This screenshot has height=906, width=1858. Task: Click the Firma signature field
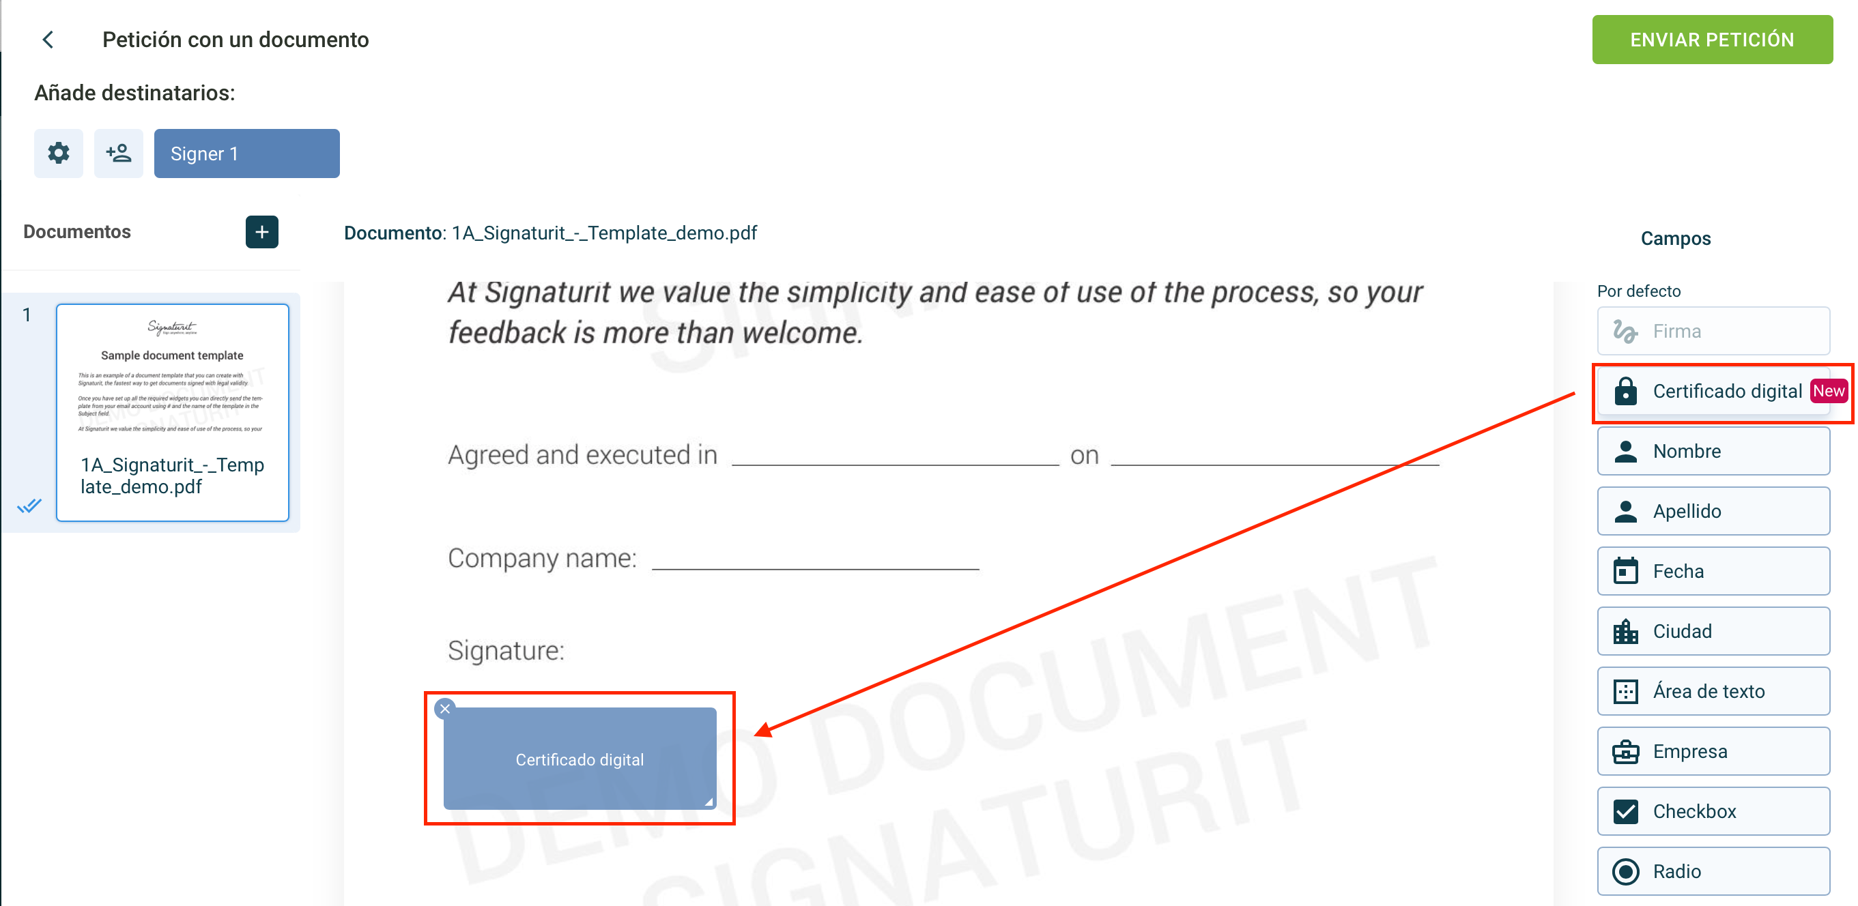pyautogui.click(x=1713, y=331)
